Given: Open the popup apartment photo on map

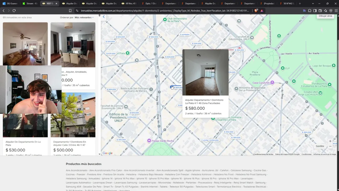Looking at the screenshot, I should click(205, 72).
